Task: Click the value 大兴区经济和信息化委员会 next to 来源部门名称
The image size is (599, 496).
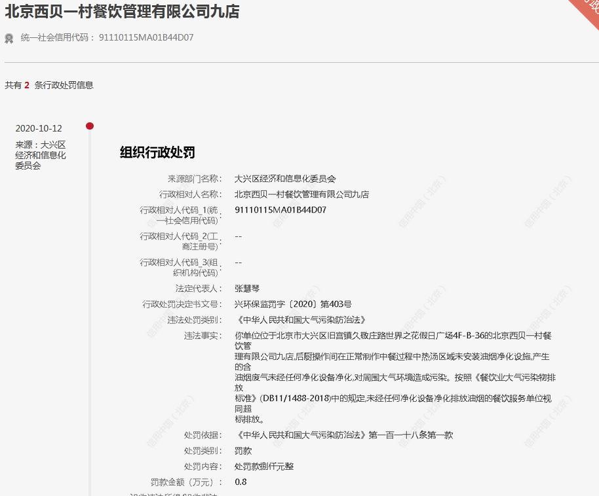Action: (x=285, y=179)
